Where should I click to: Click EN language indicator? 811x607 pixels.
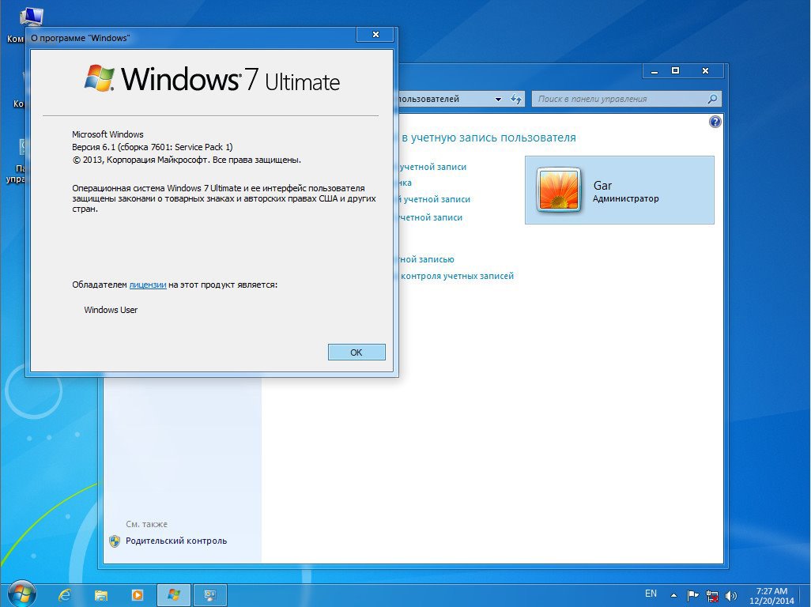pyautogui.click(x=651, y=594)
